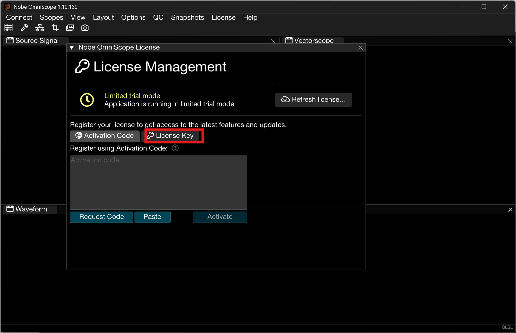Open the Snapshots menu

(x=188, y=17)
